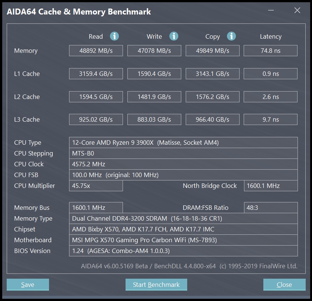
Task: Select the CPU Clock value field
Action: point(183,164)
